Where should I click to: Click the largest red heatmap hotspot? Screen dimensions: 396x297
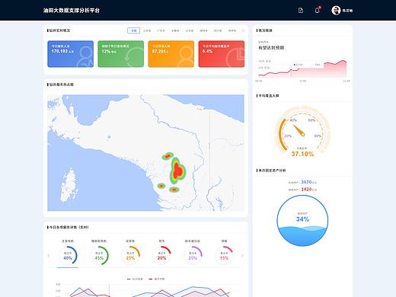(178, 171)
